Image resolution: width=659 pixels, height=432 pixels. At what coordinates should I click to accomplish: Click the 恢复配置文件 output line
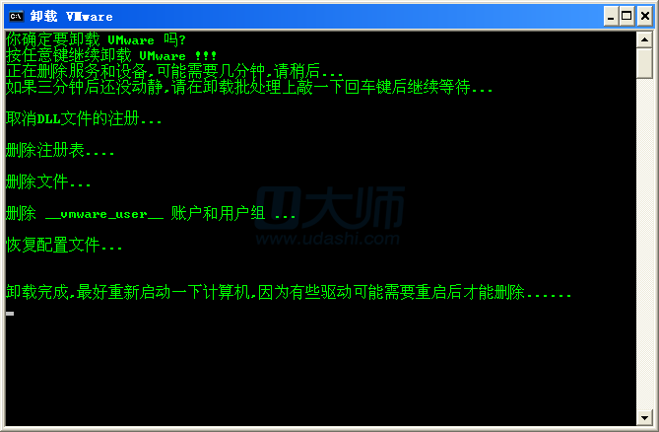coord(64,245)
